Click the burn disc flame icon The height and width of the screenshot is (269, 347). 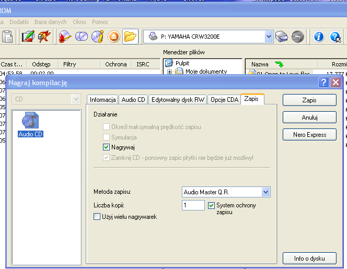(65, 37)
